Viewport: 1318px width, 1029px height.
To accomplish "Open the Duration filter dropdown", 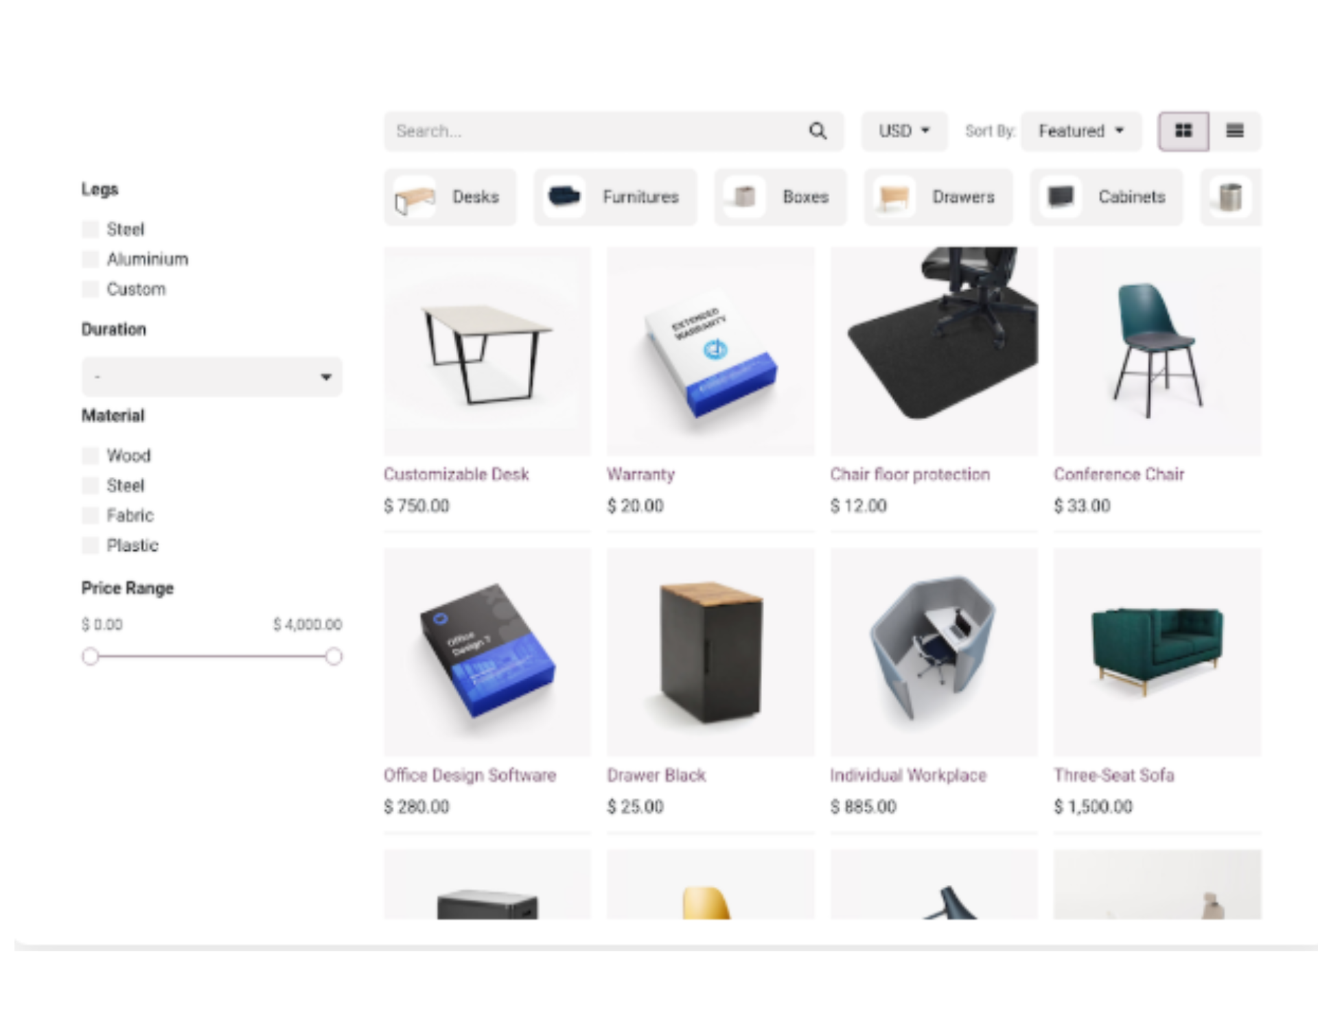I will pyautogui.click(x=212, y=377).
